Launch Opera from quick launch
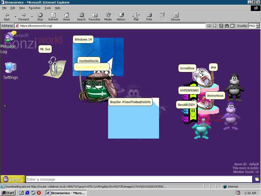This screenshot has height=196, width=261. point(39,193)
